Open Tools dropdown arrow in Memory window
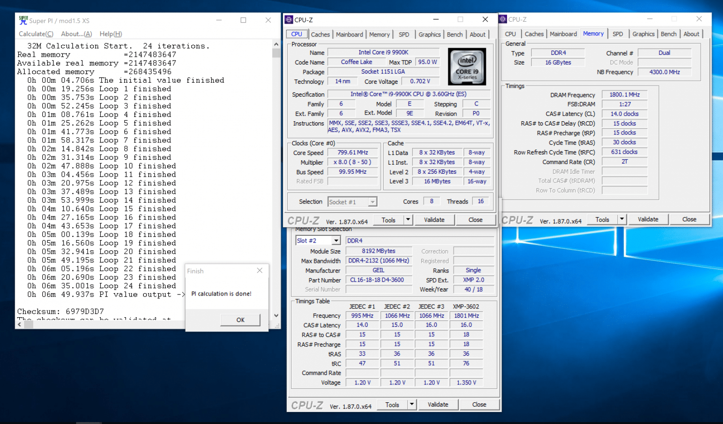This screenshot has width=723, height=424. (x=622, y=219)
